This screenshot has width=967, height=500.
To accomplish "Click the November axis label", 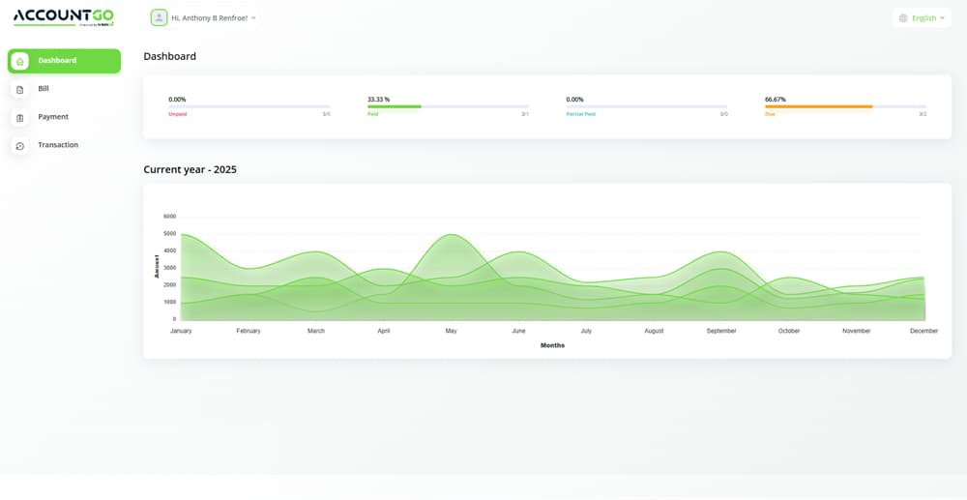I will pos(857,331).
